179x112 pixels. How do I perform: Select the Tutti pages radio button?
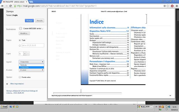point(20,40)
